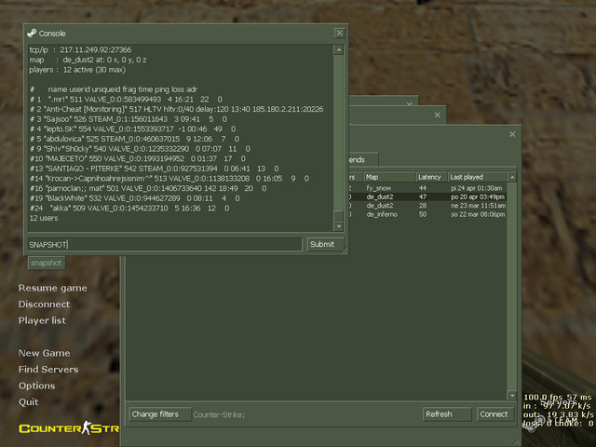Quit the game
This screenshot has height=447, width=596.
pyautogui.click(x=28, y=401)
